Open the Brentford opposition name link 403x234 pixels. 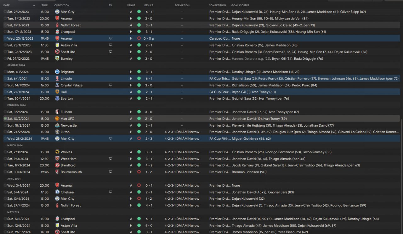coord(68,165)
